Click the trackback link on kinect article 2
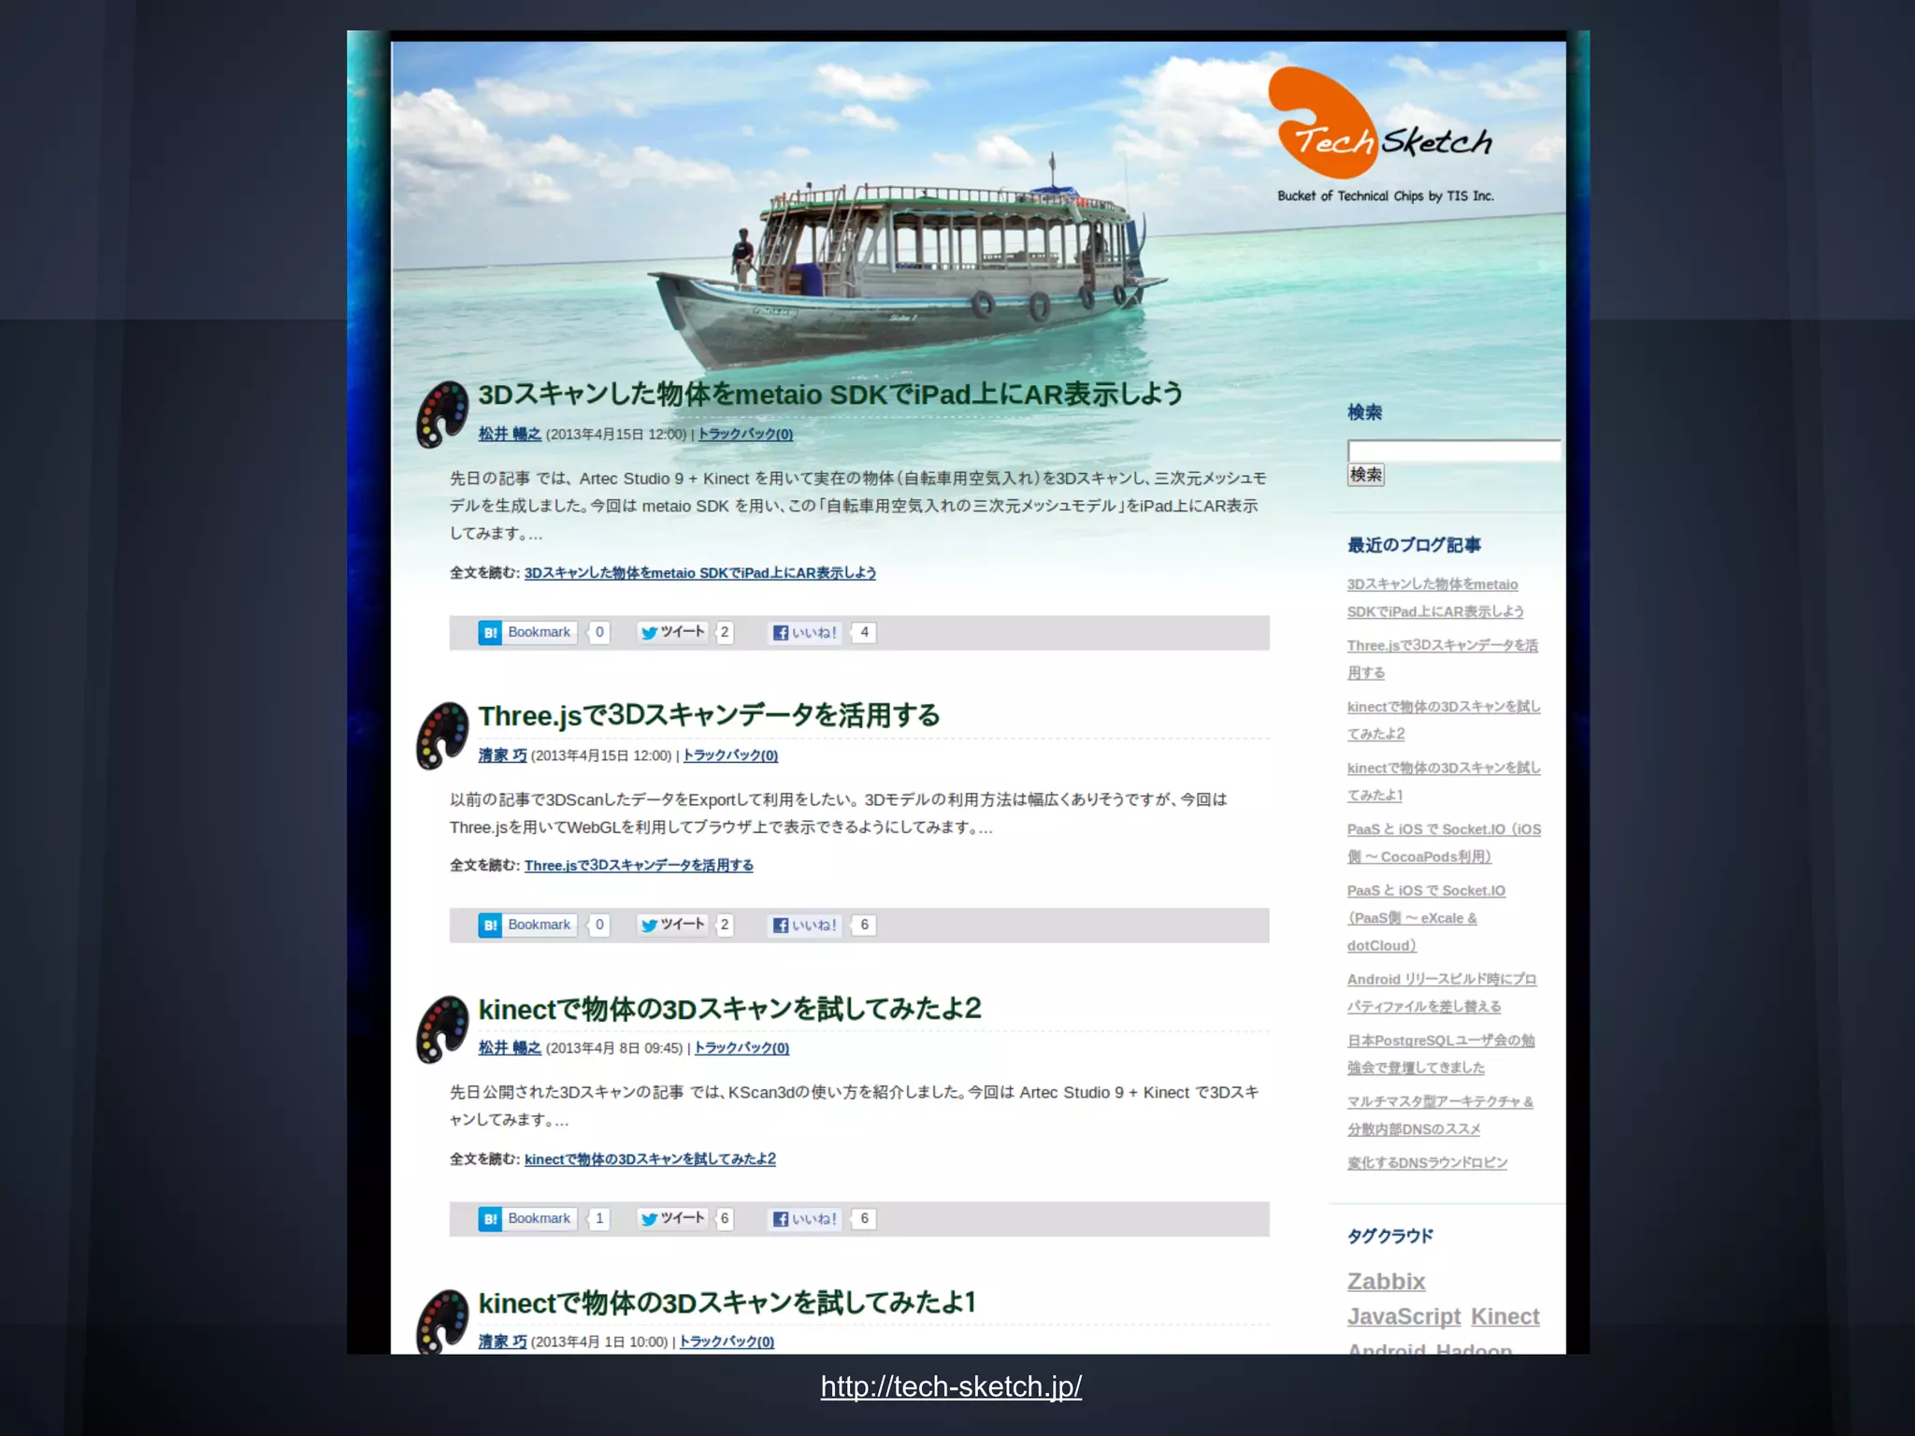The width and height of the screenshot is (1915, 1436). 742,1049
